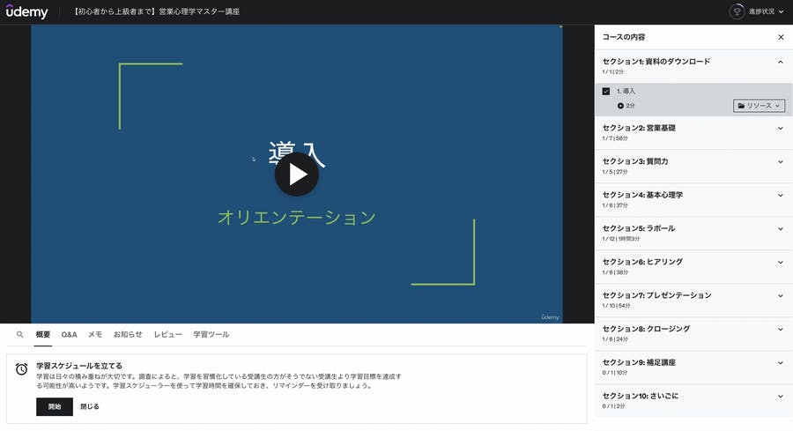The image size is (793, 431).
Task: Open the 学習ツール tab
Action: [x=211, y=335]
